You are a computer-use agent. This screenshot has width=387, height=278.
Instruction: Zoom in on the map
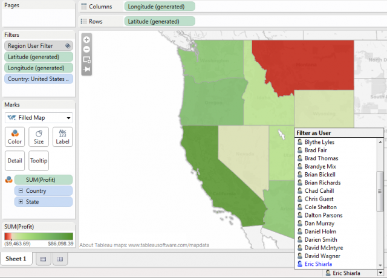(x=86, y=39)
